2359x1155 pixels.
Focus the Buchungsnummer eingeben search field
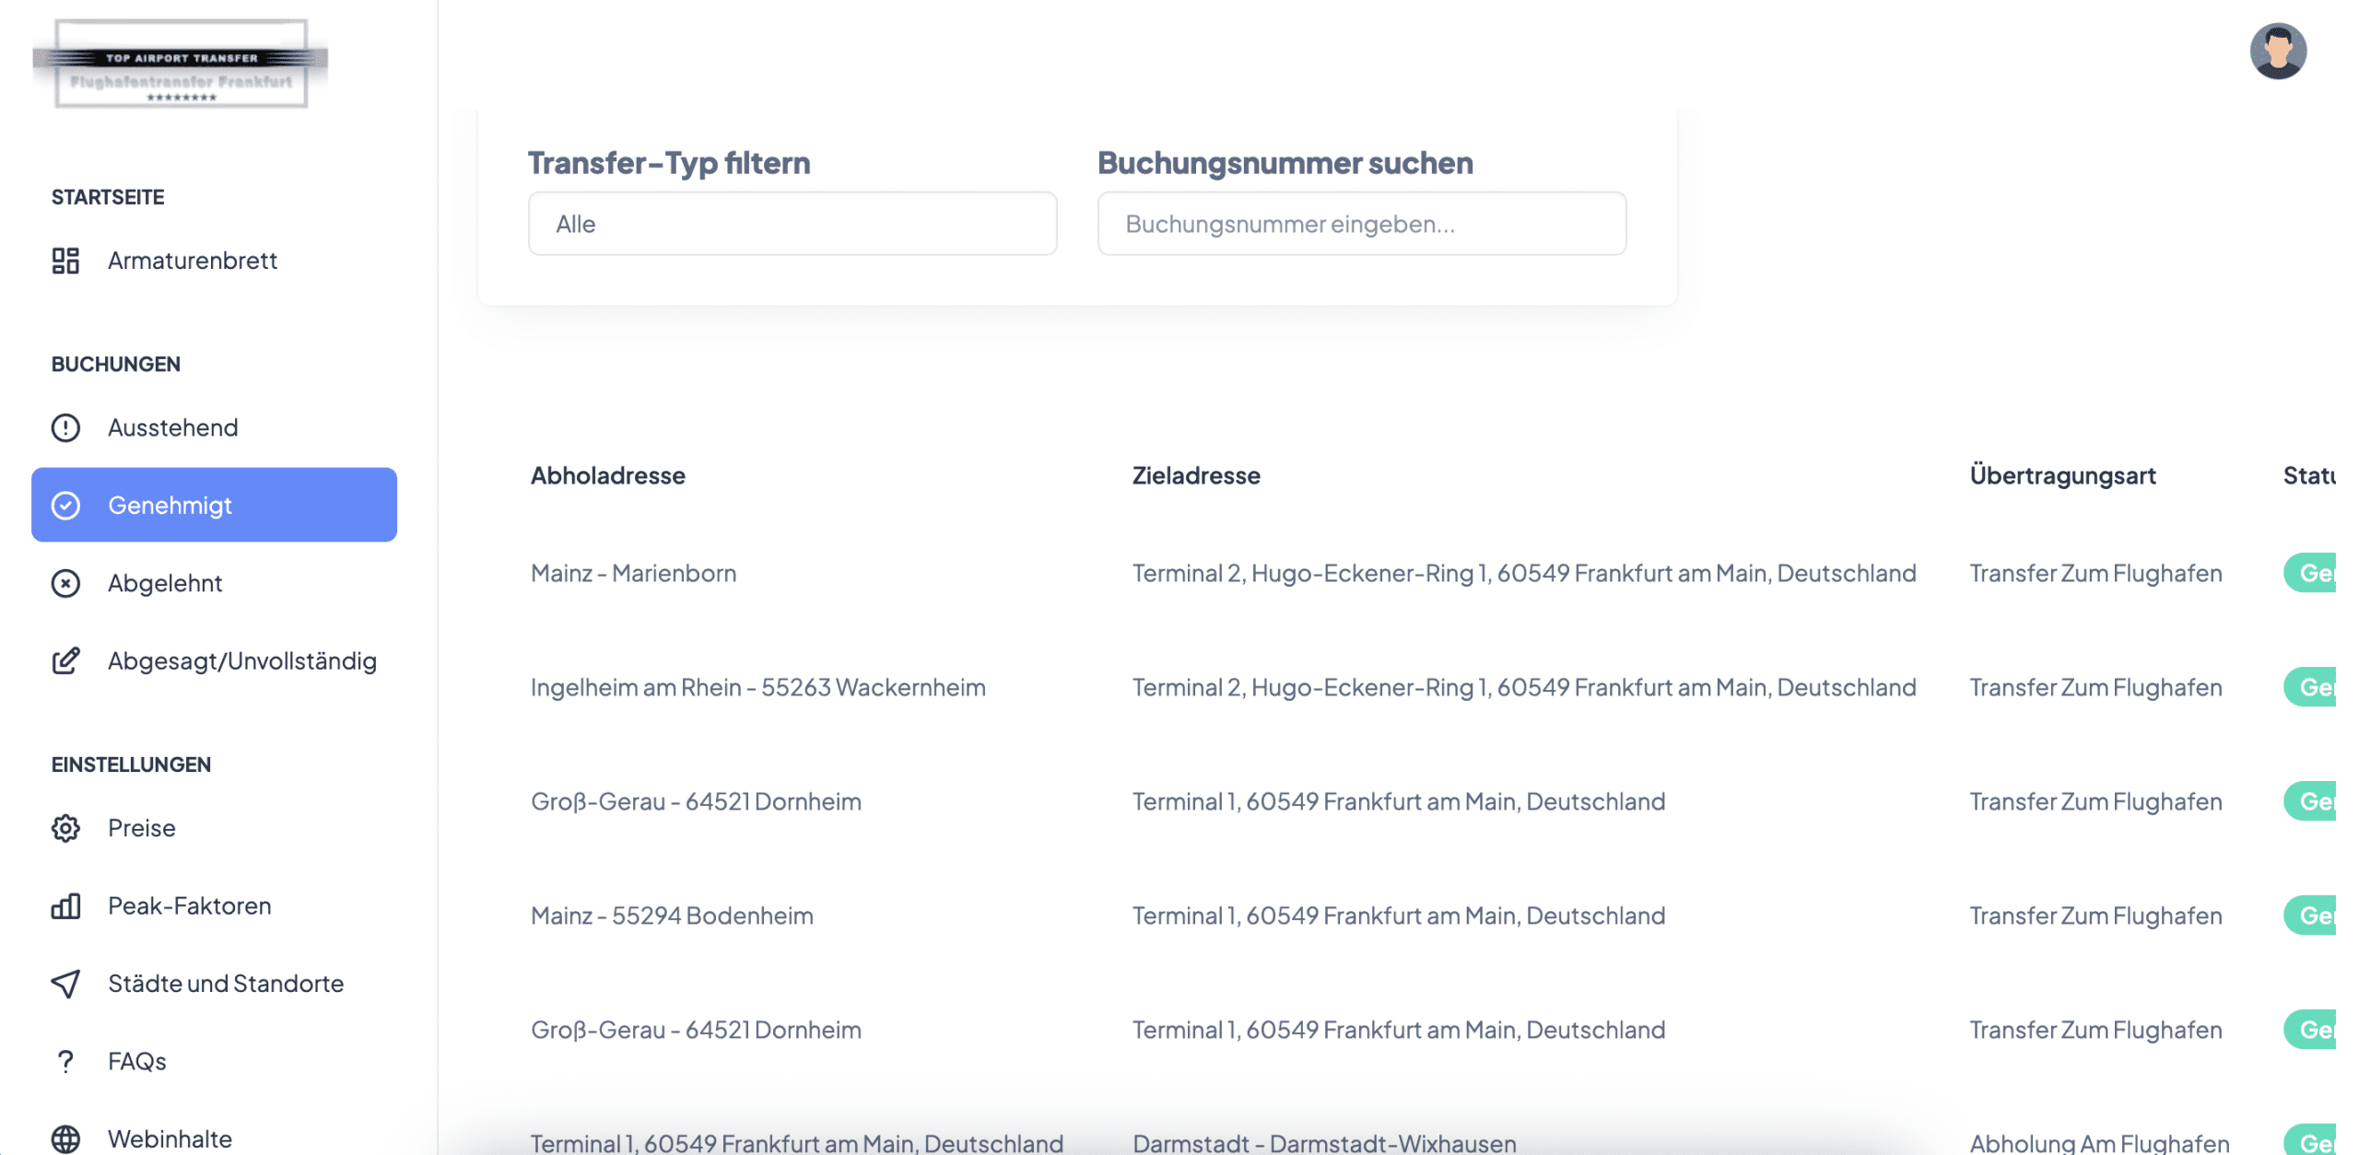click(x=1361, y=224)
